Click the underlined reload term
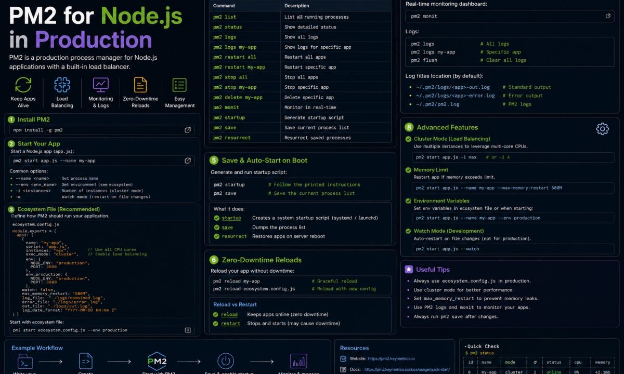This screenshot has width=624, height=374. tap(229, 314)
